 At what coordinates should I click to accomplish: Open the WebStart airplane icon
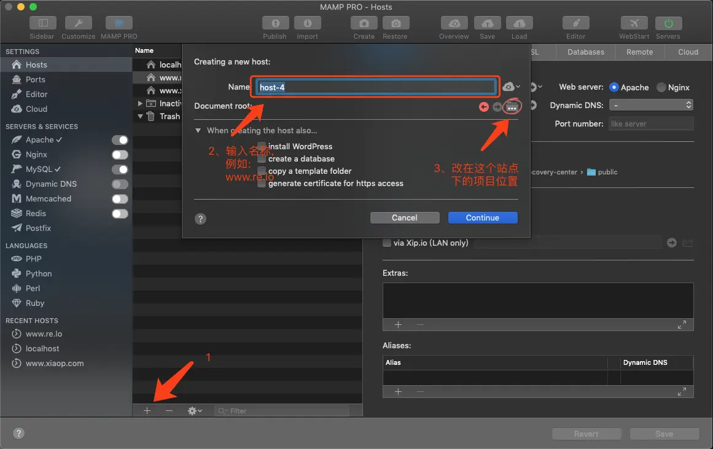634,23
